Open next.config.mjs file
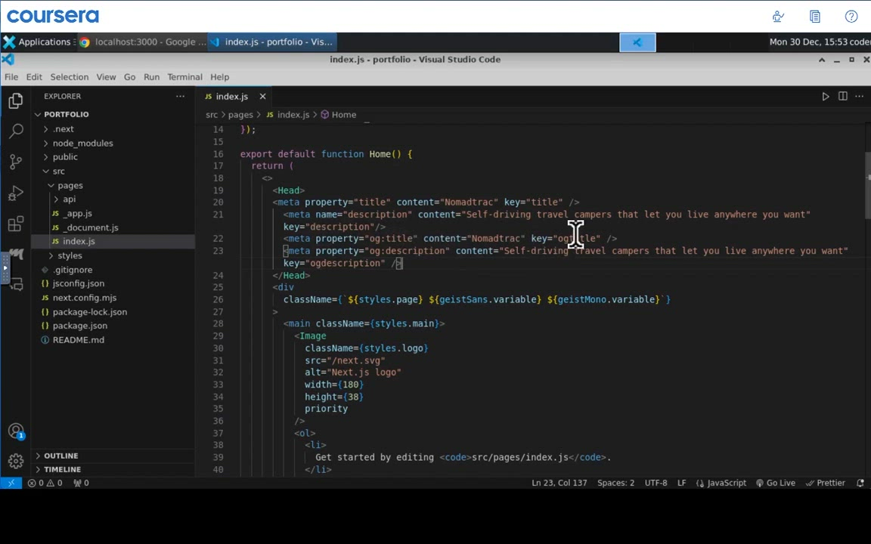The image size is (871, 544). (x=113, y=298)
